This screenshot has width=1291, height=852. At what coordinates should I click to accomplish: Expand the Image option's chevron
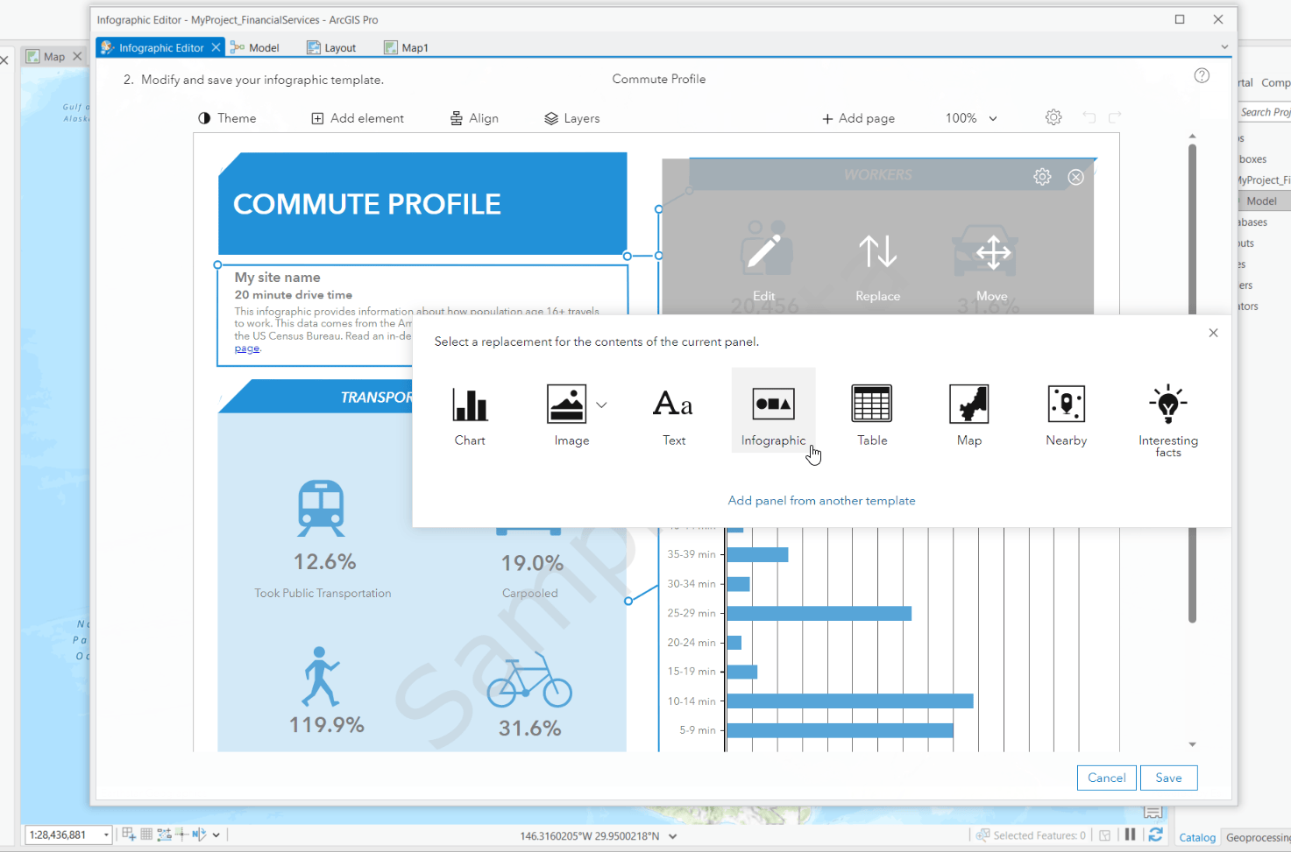click(x=601, y=405)
